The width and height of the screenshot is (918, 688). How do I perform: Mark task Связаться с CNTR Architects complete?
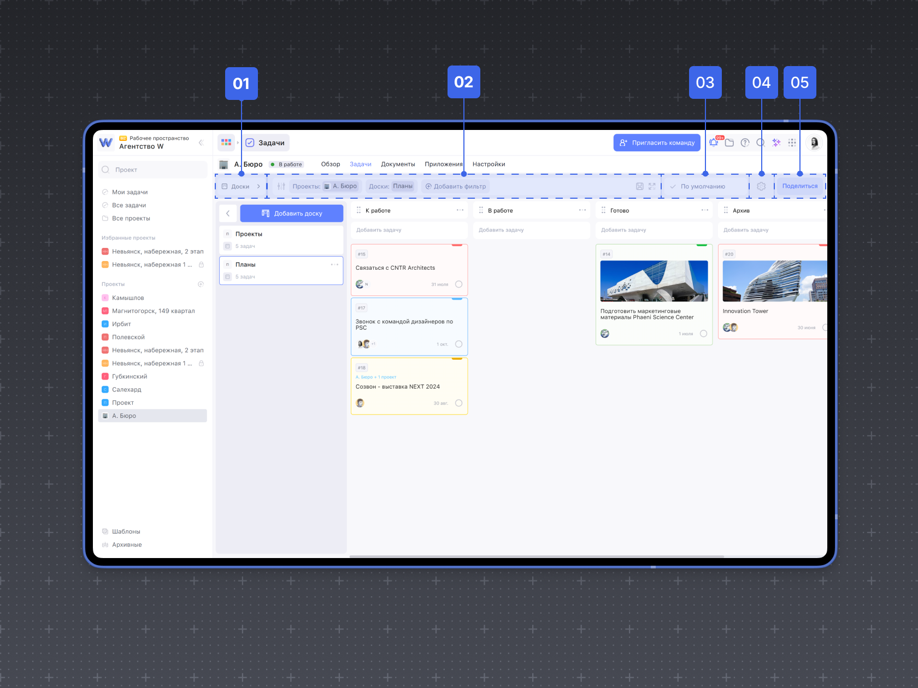(458, 284)
